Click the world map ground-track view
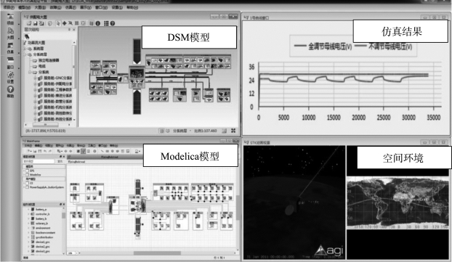 click(x=397, y=202)
